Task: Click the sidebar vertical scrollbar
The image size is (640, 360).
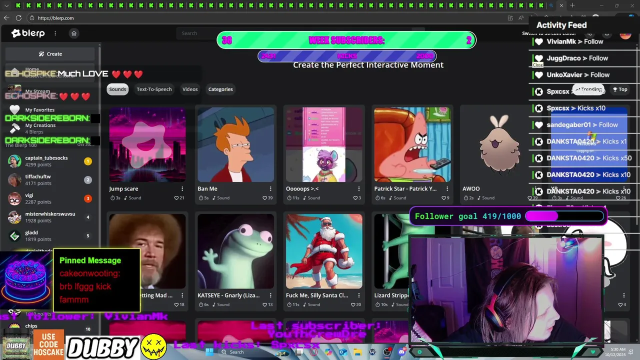Action: pos(99,150)
